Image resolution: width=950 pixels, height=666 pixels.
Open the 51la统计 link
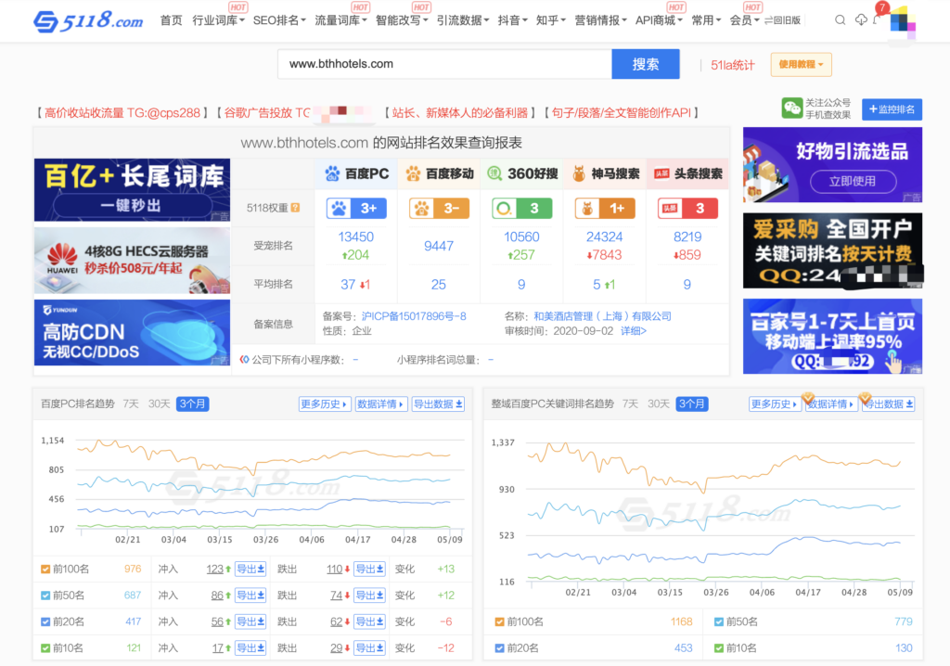click(x=733, y=65)
